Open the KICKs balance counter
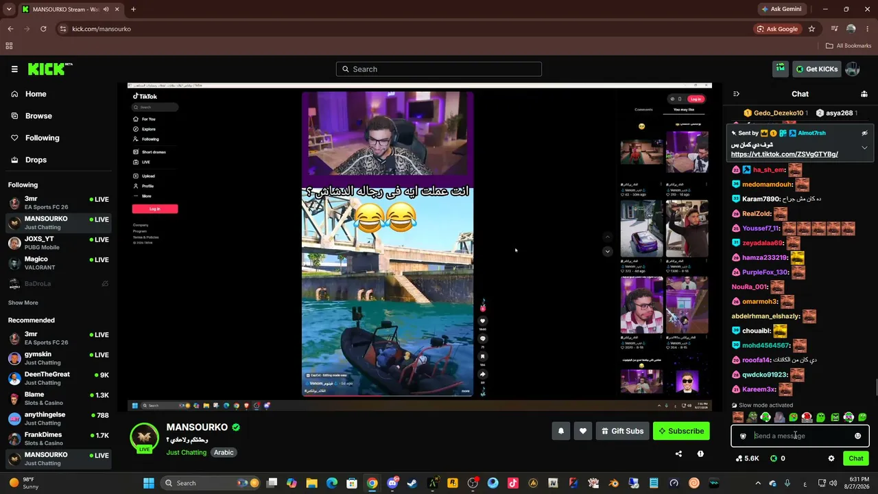 (x=778, y=458)
